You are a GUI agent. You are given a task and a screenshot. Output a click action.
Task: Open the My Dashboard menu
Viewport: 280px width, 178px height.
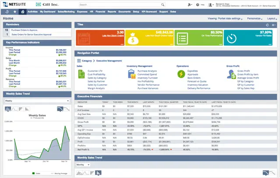48,11
